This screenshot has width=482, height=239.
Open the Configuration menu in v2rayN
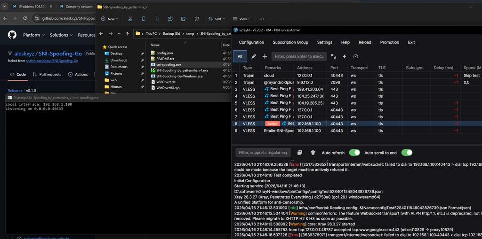click(251, 42)
